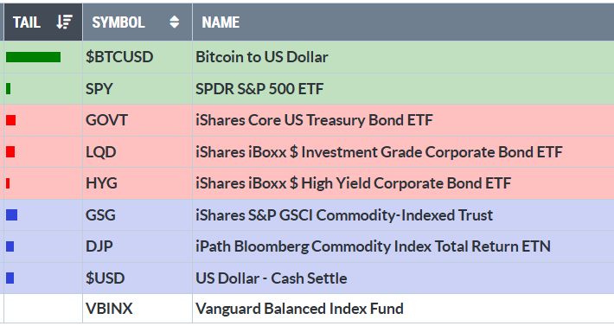The image size is (614, 326).
Task: Select the HYG symbol cell
Action: (x=138, y=183)
